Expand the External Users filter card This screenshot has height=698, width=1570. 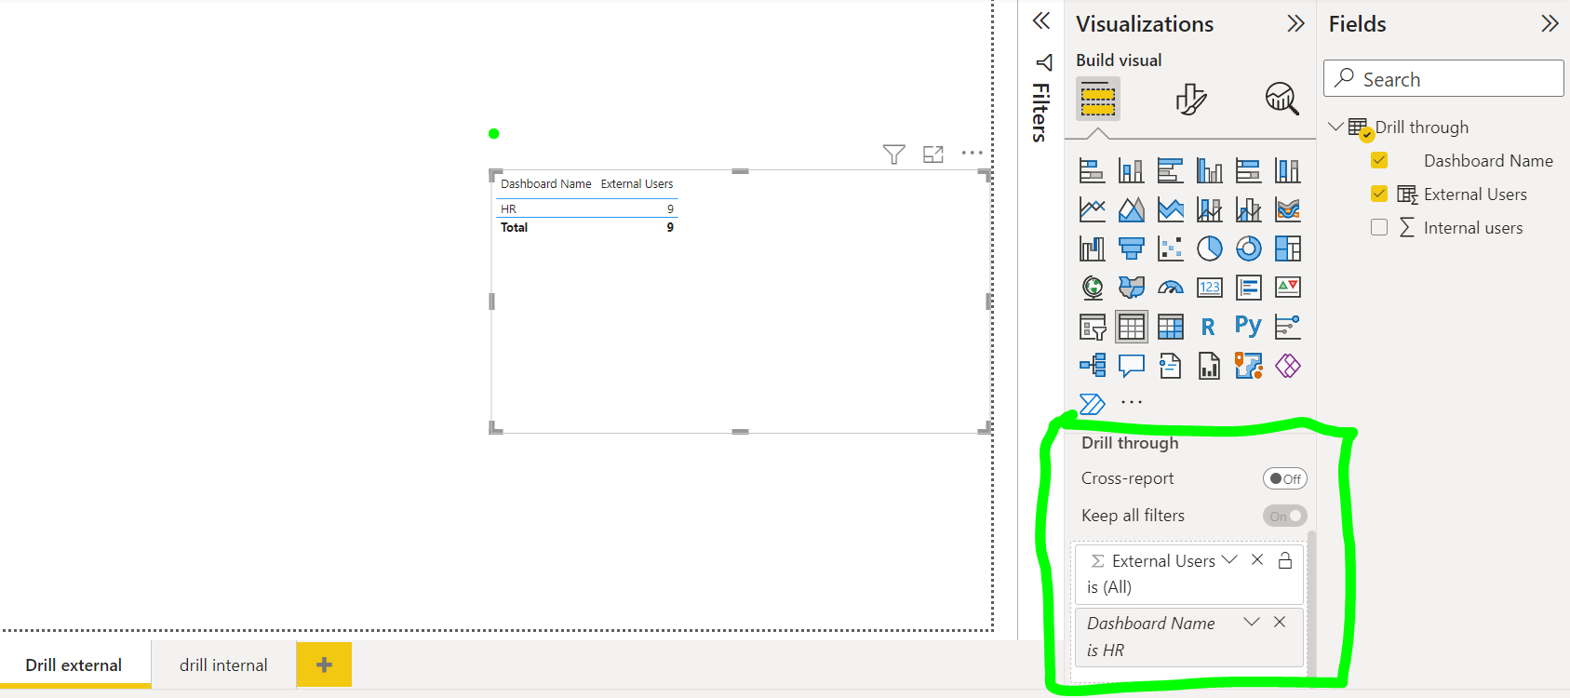click(x=1229, y=559)
